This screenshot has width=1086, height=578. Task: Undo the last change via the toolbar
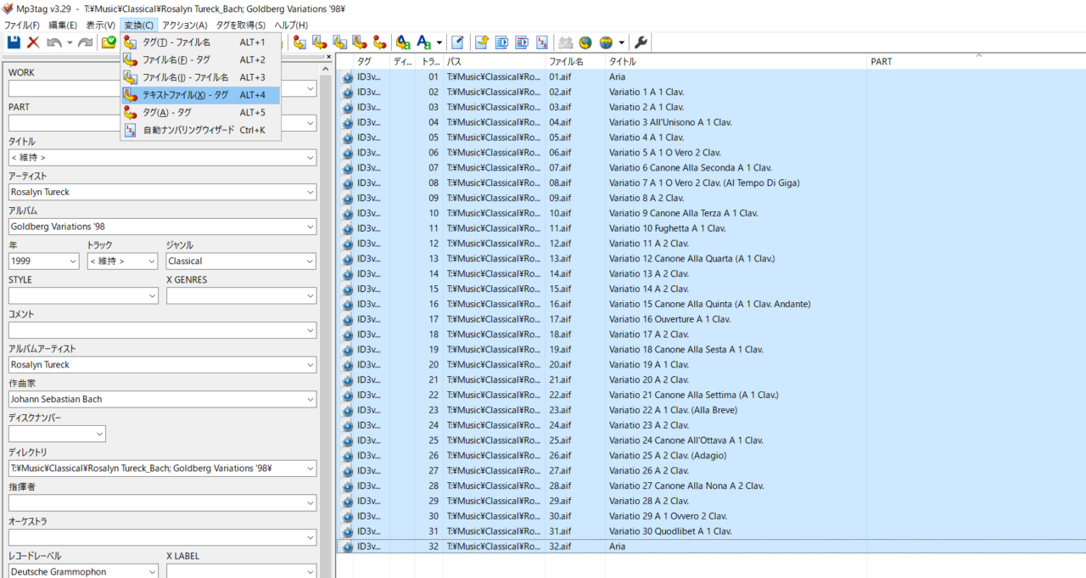tap(54, 42)
